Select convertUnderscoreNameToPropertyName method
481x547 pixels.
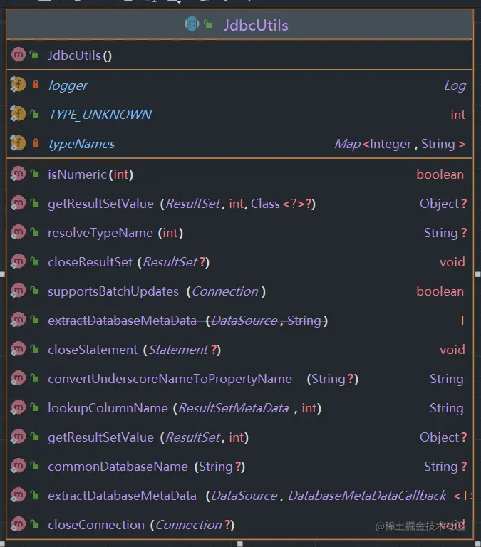(170, 379)
